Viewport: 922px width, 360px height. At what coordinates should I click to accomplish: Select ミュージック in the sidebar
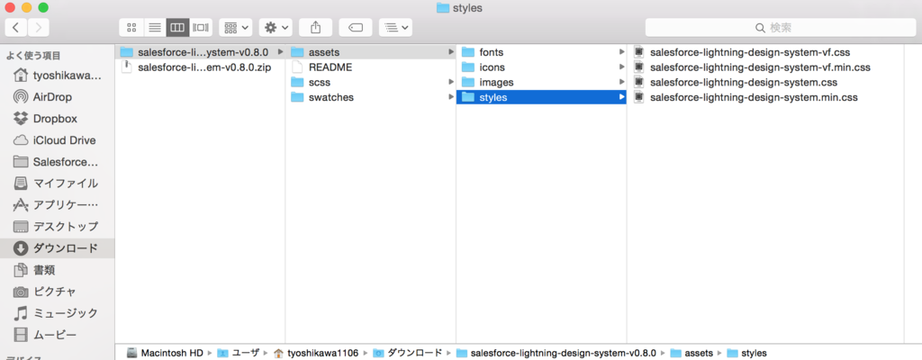[x=58, y=313]
